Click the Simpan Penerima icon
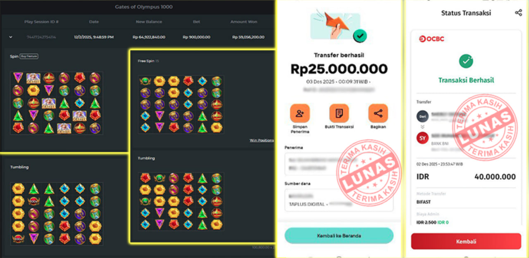 pyautogui.click(x=300, y=113)
